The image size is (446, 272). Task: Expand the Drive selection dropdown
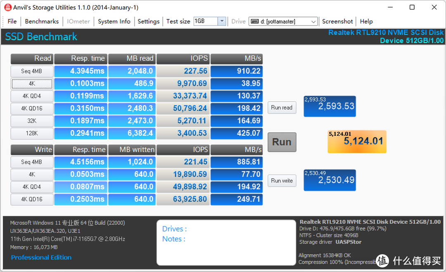coord(313,21)
